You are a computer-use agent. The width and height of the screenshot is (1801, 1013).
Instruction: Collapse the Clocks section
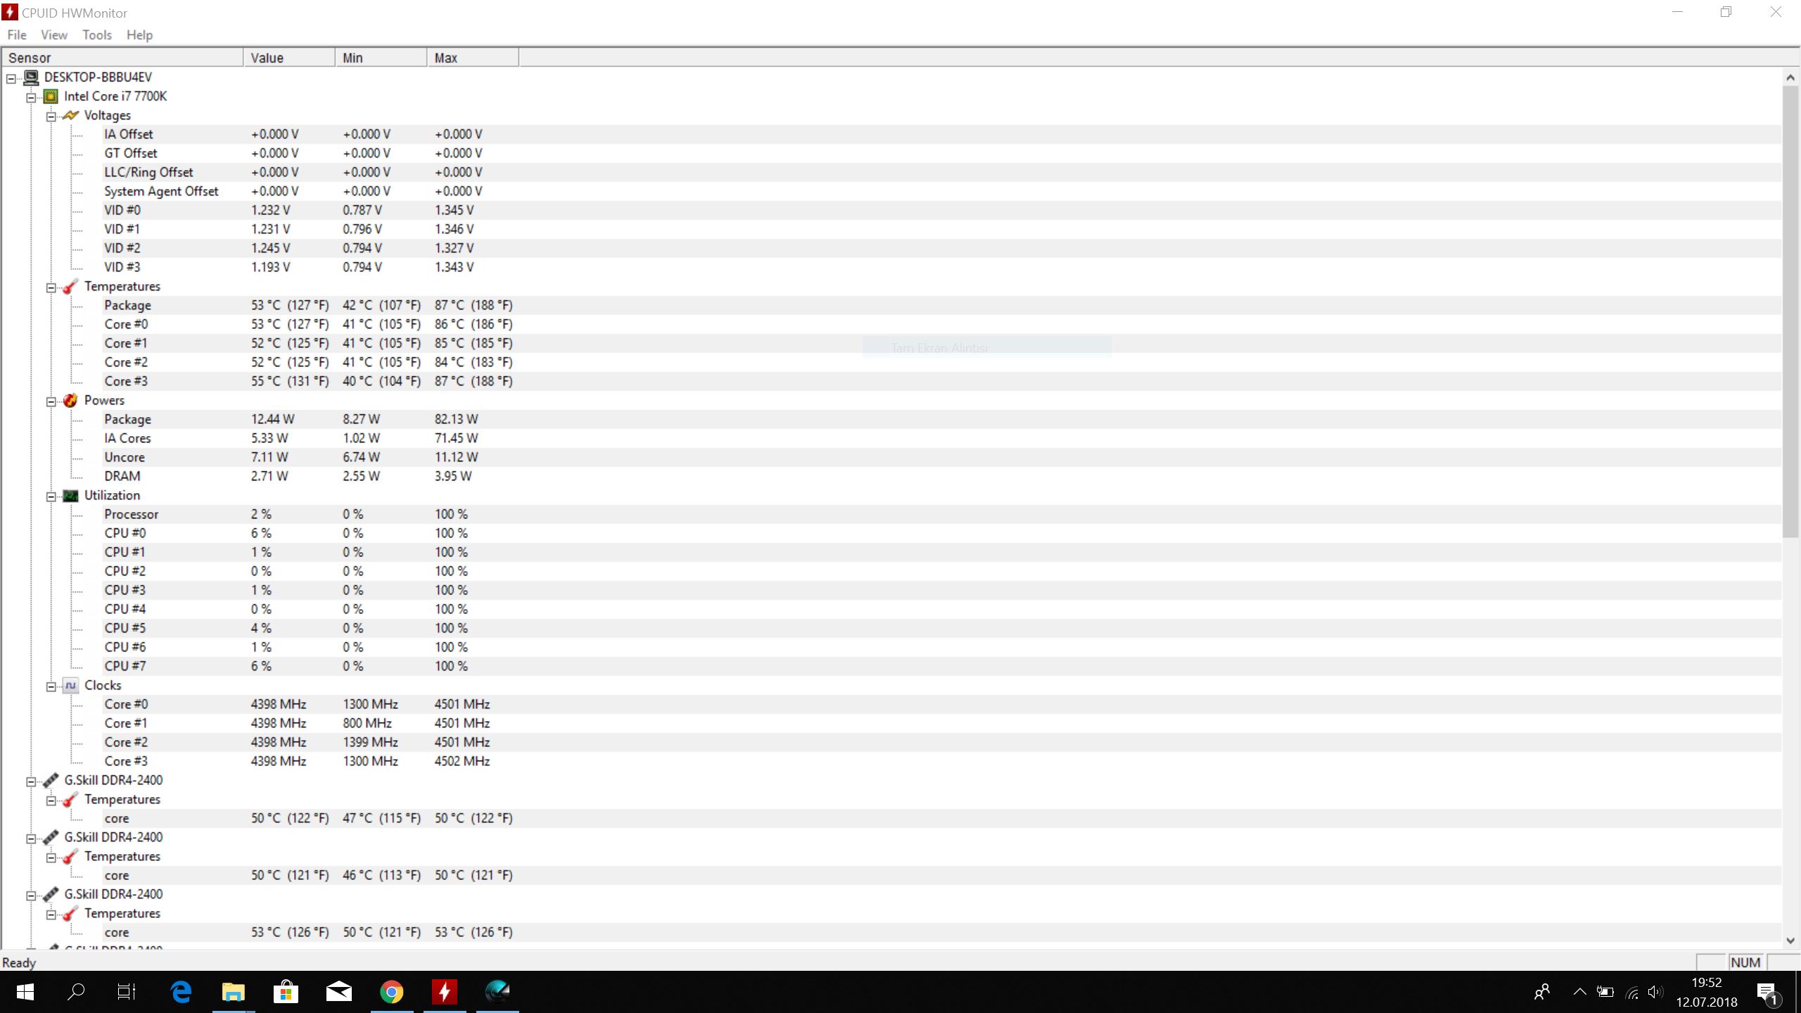click(51, 687)
